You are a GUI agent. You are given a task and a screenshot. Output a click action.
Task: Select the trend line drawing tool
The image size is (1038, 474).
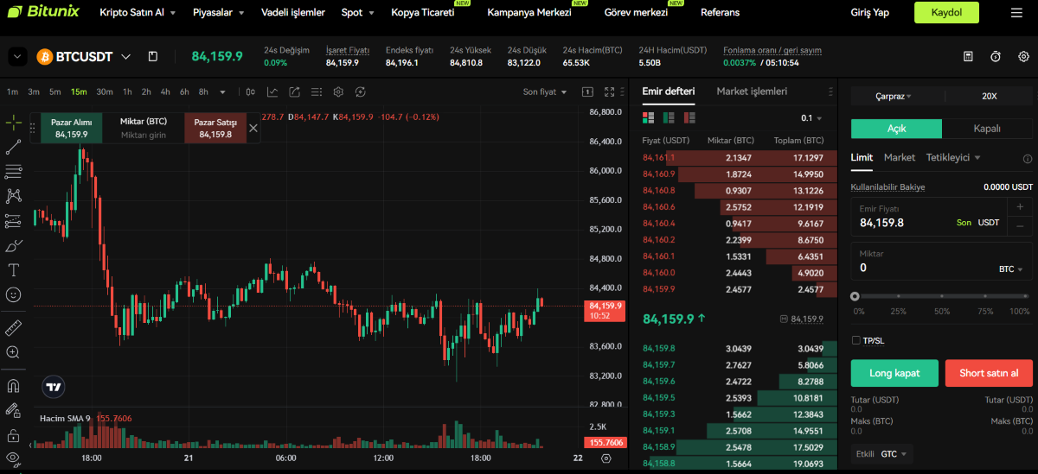coord(13,147)
